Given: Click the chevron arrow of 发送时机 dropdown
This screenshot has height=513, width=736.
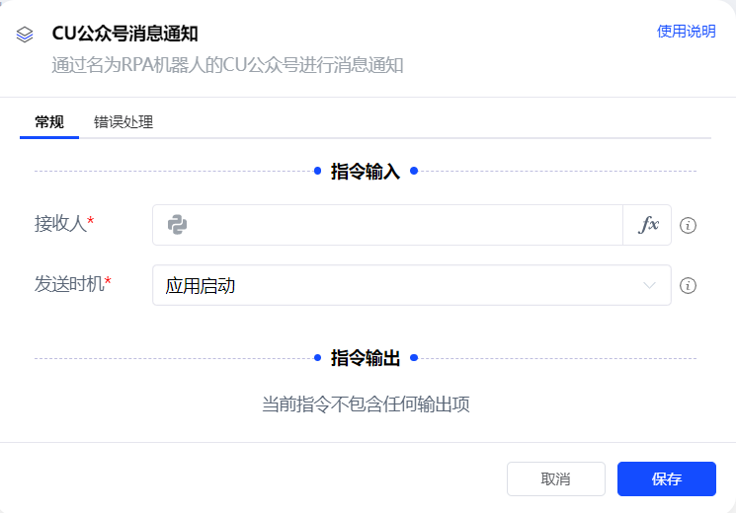Looking at the screenshot, I should point(649,286).
